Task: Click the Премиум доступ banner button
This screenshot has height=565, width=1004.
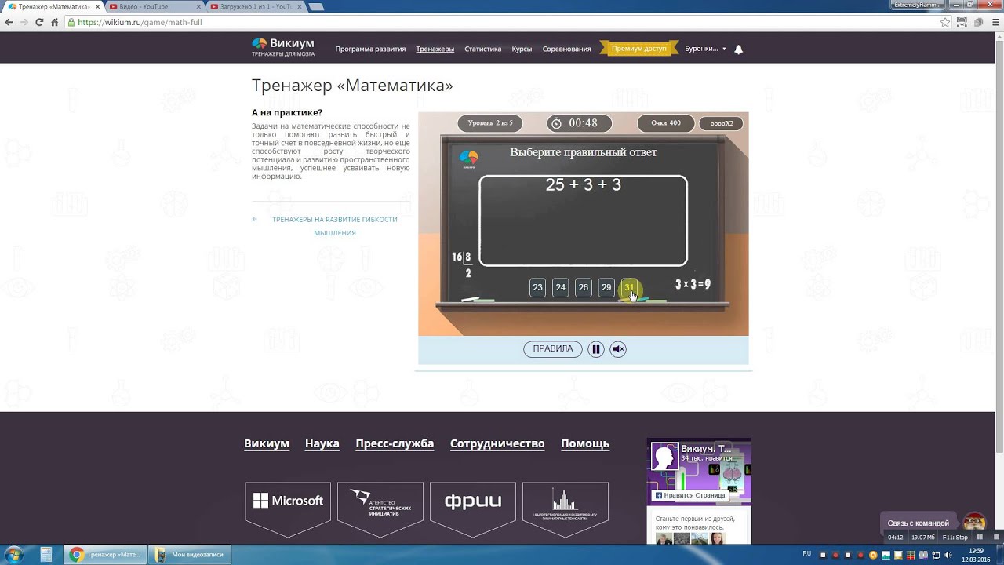Action: (638, 49)
